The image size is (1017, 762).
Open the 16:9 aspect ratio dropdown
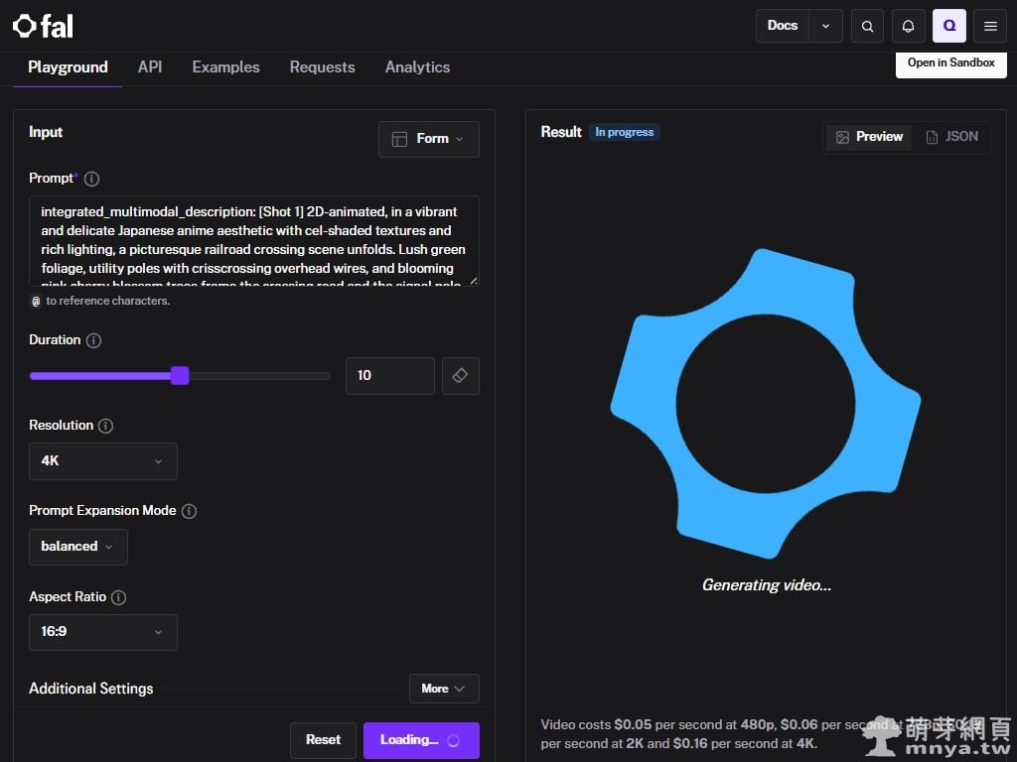[x=103, y=632]
